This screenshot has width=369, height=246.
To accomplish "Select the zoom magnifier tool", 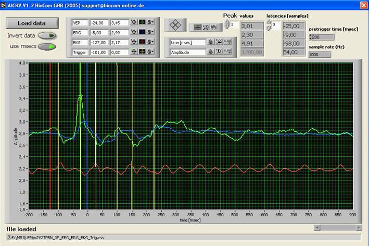I will (x=206, y=27).
